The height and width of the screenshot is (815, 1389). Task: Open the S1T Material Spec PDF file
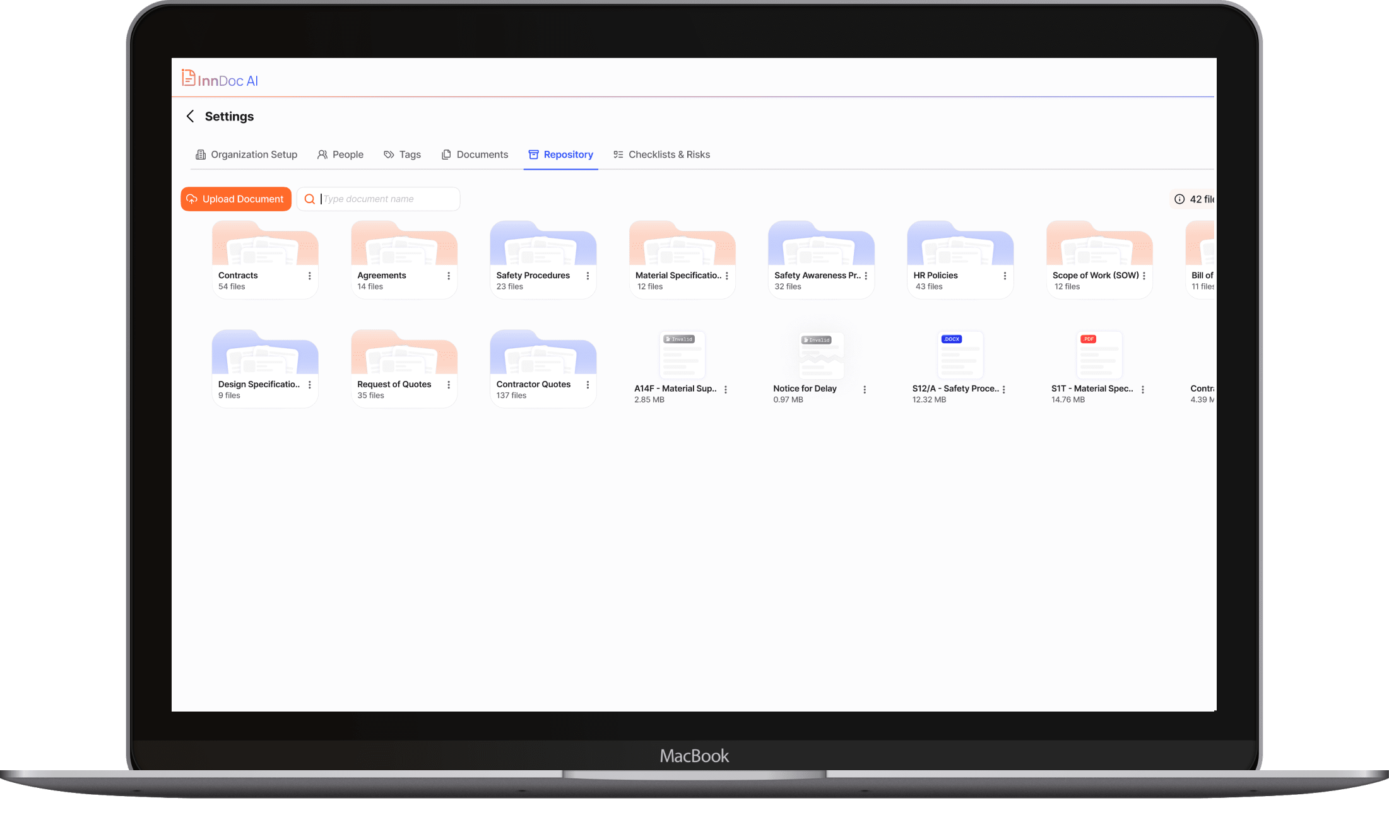tap(1098, 355)
